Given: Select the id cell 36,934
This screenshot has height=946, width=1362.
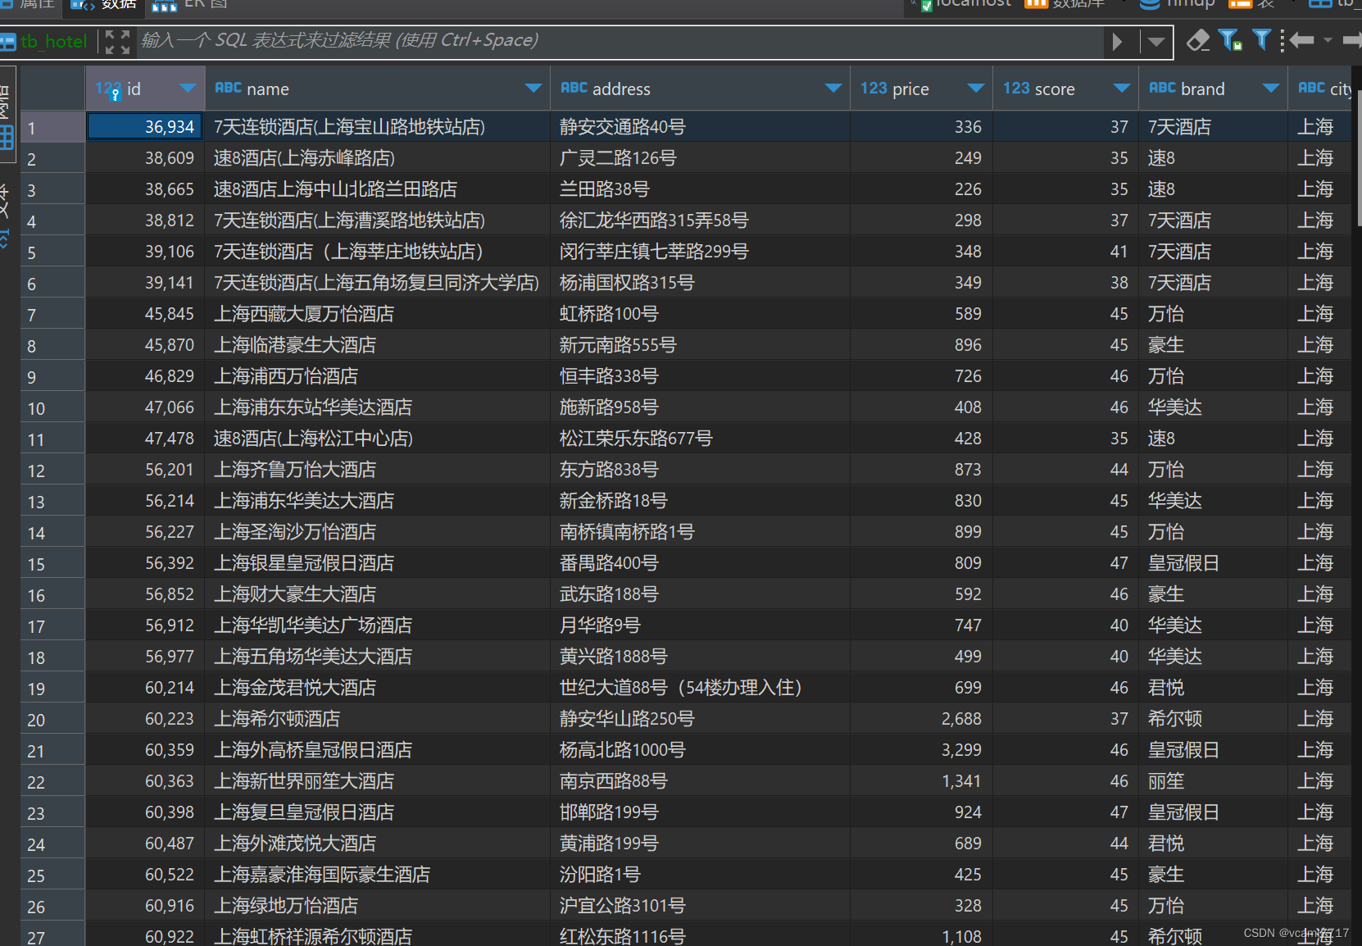Looking at the screenshot, I should tap(145, 127).
